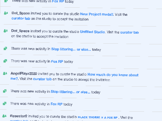Screen dimensions: 162x121
Task: Click the curator invite icon beside New Project made!!
Action: pos(6,13)
